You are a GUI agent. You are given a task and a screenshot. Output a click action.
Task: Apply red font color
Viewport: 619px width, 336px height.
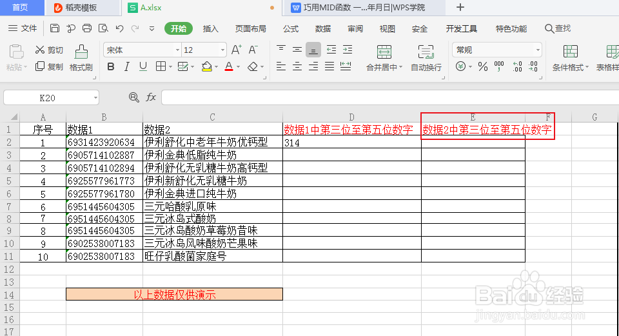pyautogui.click(x=229, y=66)
